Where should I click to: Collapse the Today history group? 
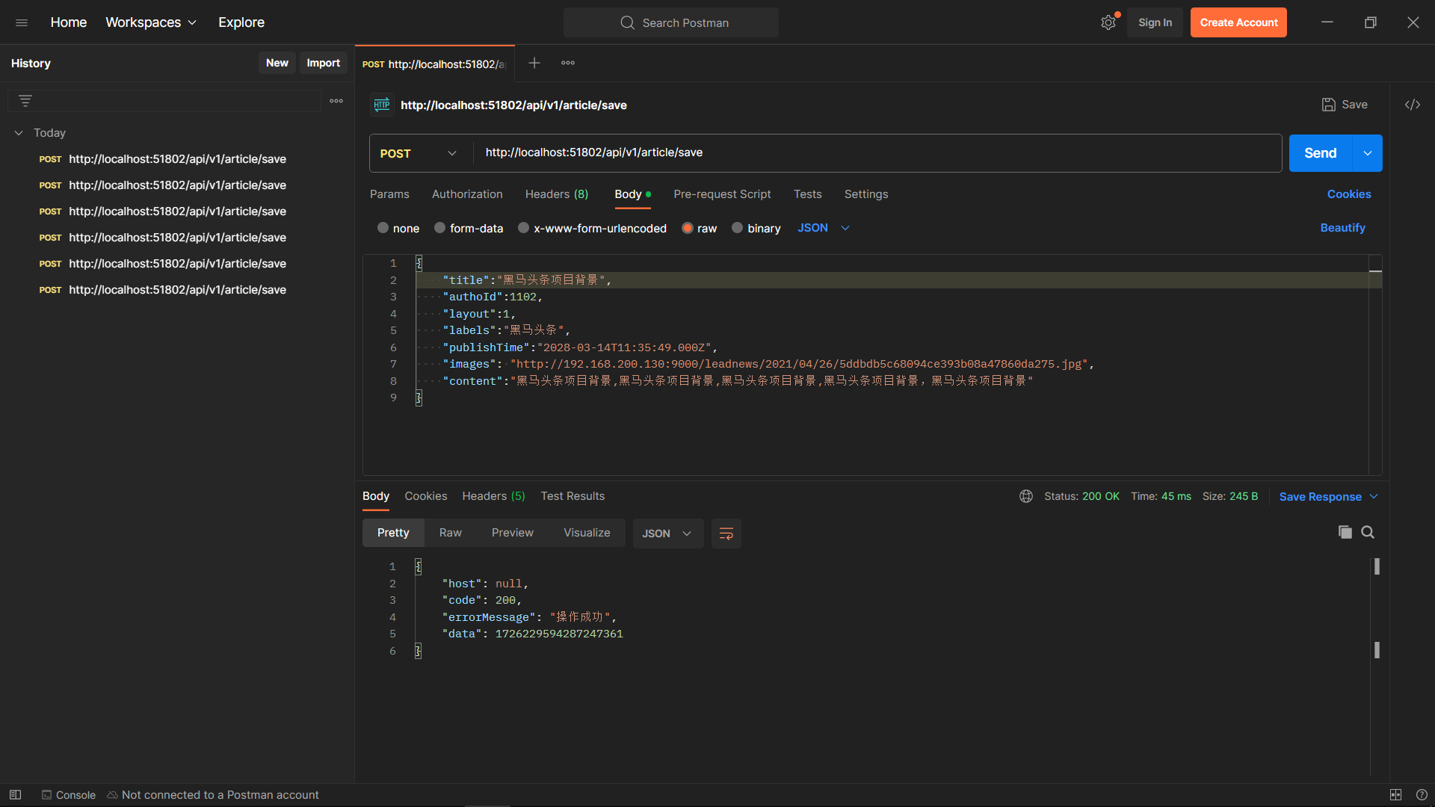[x=19, y=133]
